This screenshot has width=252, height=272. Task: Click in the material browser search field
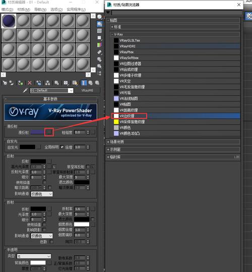(x=177, y=13)
